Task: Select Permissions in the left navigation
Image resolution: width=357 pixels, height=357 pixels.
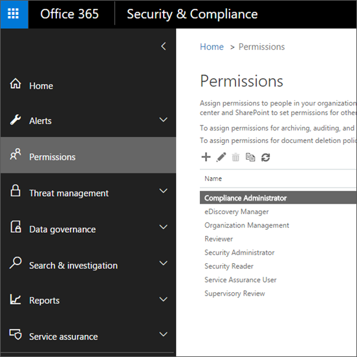Action: (x=88, y=155)
